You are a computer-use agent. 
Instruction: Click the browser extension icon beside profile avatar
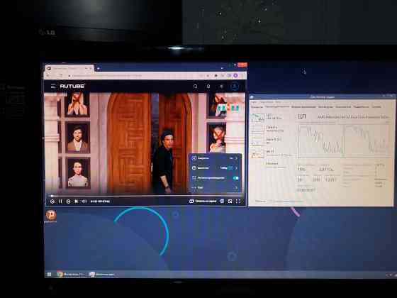point(229,75)
